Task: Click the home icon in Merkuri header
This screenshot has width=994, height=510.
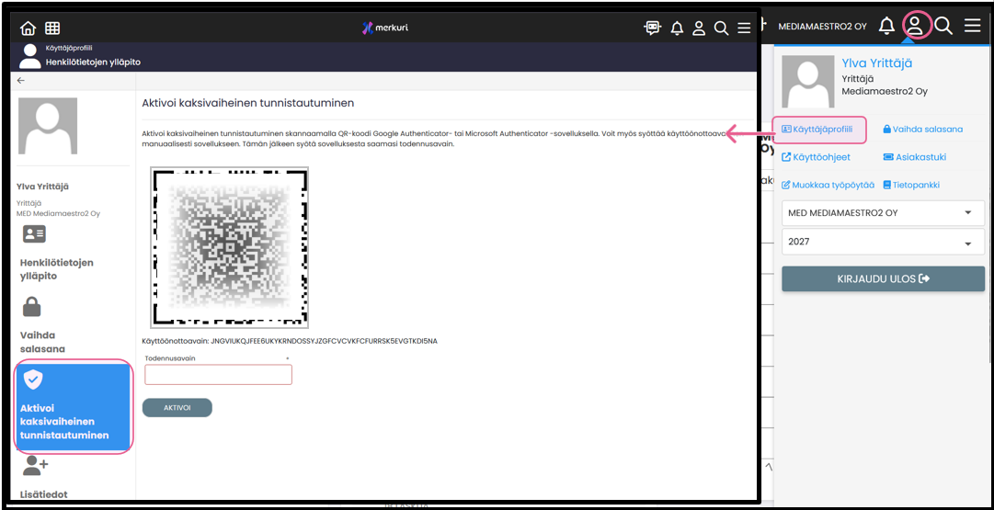Action: pos(29,28)
